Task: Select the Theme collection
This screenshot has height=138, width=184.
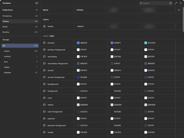Action: pos(20,21)
